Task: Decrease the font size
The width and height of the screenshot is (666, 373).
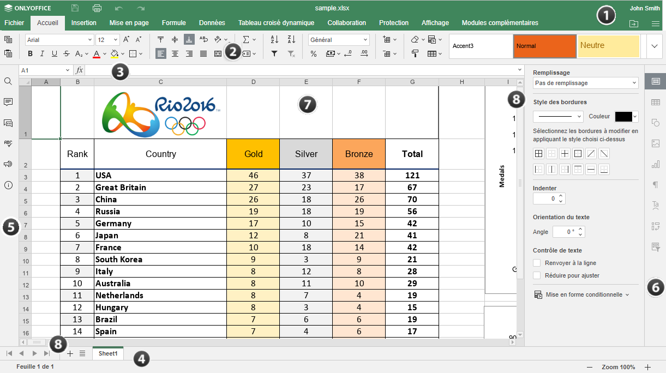Action: tap(139, 40)
